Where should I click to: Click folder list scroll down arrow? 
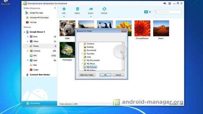tap(123, 69)
